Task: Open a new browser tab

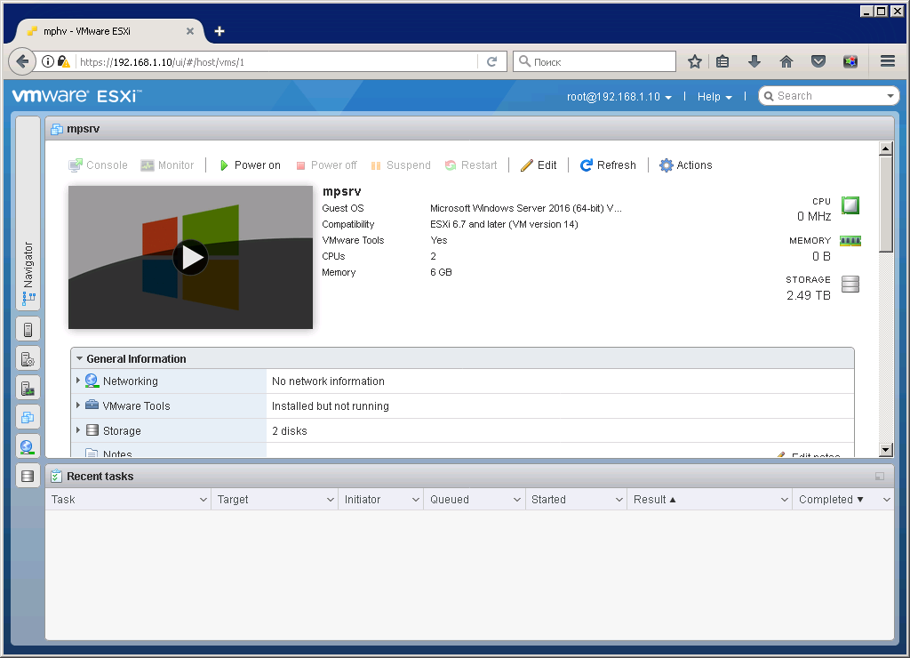Action: 220,31
